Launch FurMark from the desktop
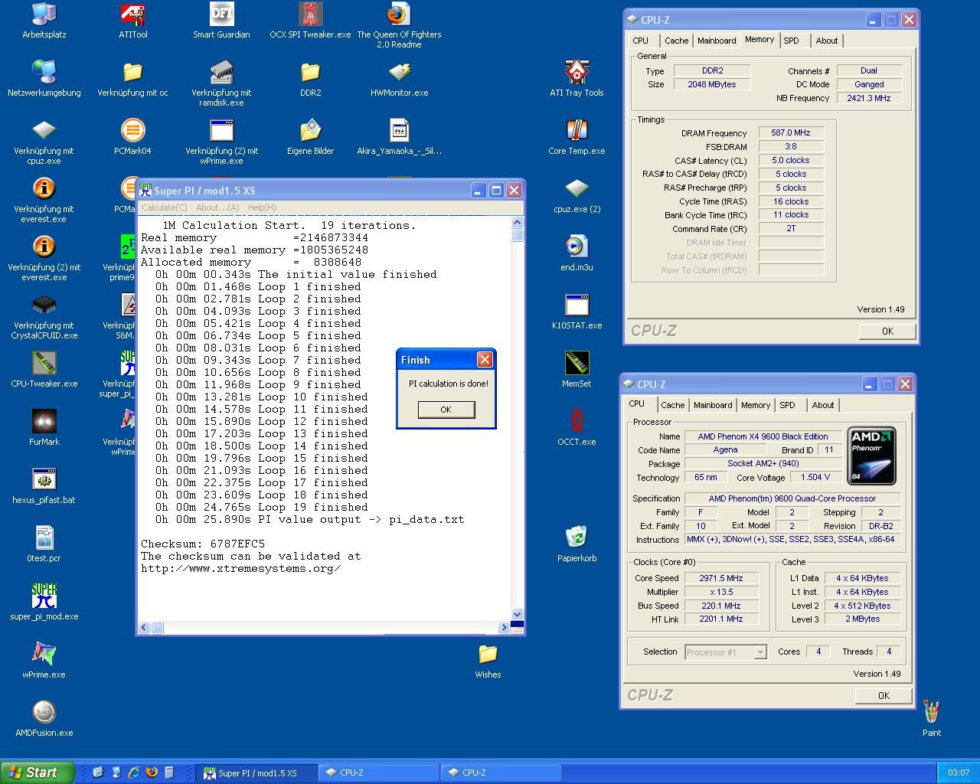Viewport: 980px width, 784px height. coord(44,428)
